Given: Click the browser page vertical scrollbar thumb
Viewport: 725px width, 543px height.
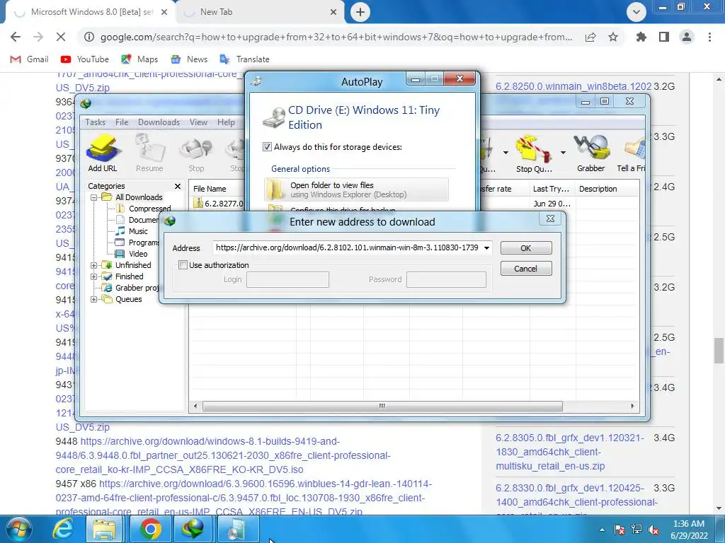Looking at the screenshot, I should (719, 351).
